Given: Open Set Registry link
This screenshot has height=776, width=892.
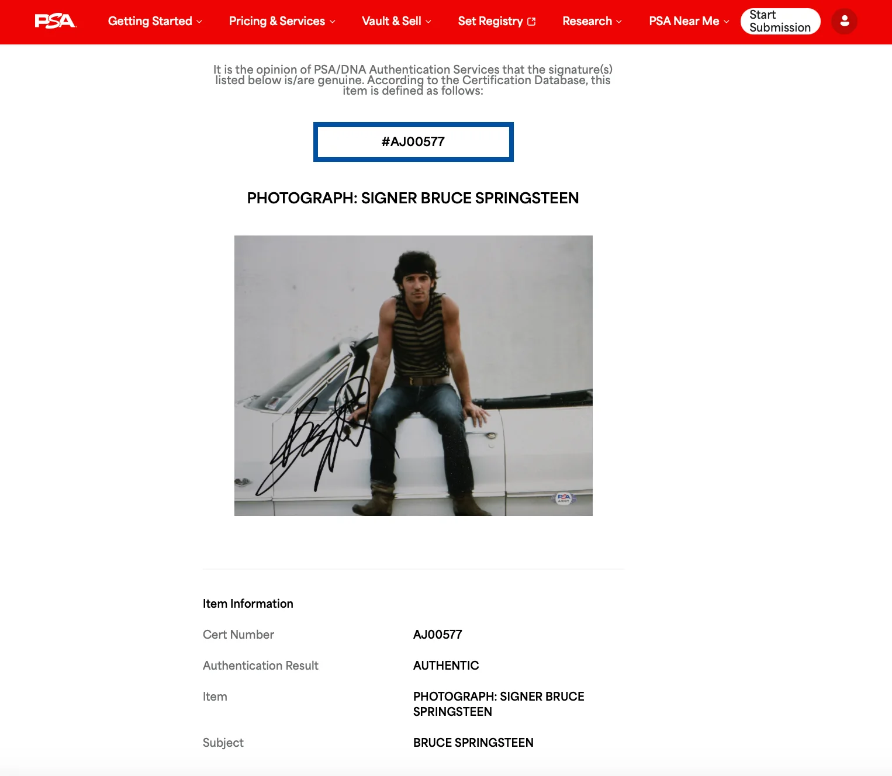Looking at the screenshot, I should click(490, 21).
